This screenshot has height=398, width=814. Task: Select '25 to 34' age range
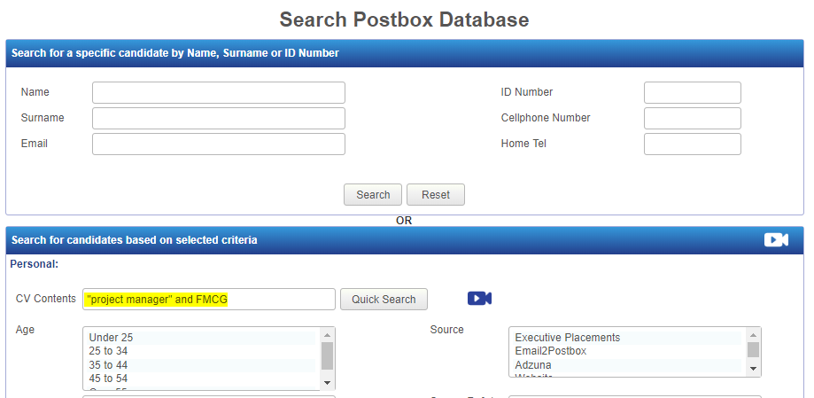(202, 351)
